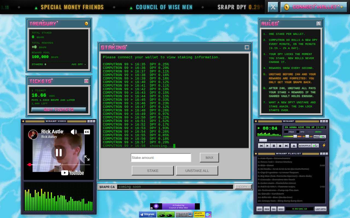350x218 pixels.
Task: Click the monitor icon in Staking title bar
Action: pos(247,47)
